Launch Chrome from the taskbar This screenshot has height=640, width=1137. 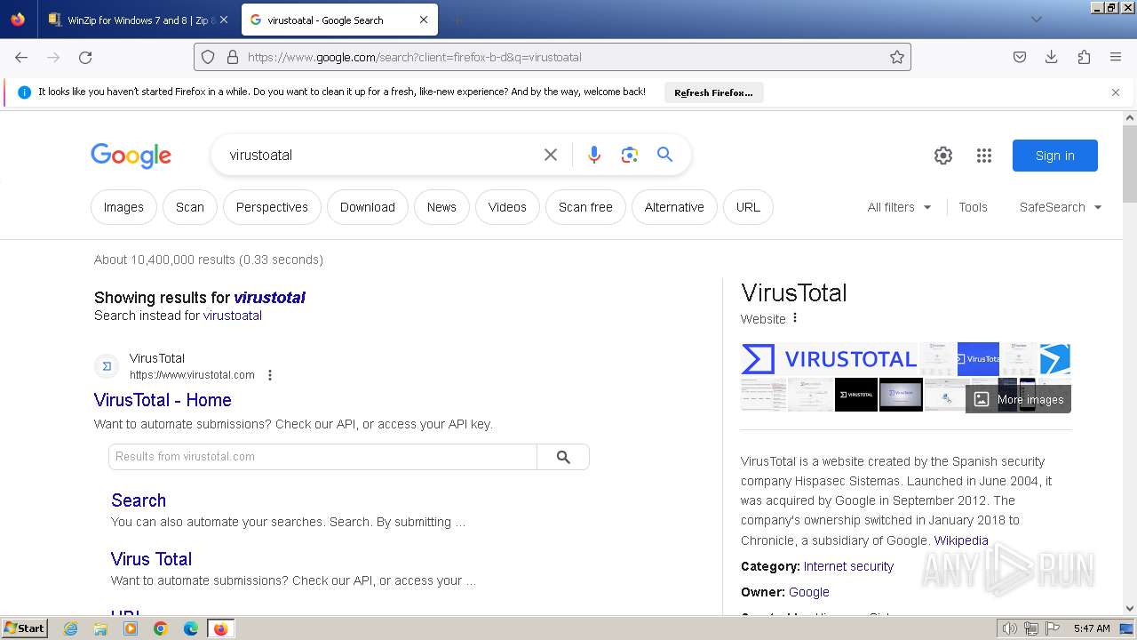(161, 628)
